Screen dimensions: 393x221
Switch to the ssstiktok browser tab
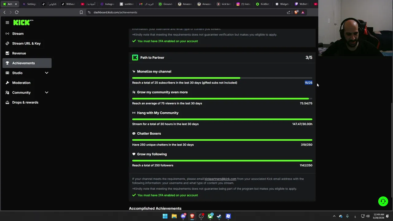(x=127, y=4)
